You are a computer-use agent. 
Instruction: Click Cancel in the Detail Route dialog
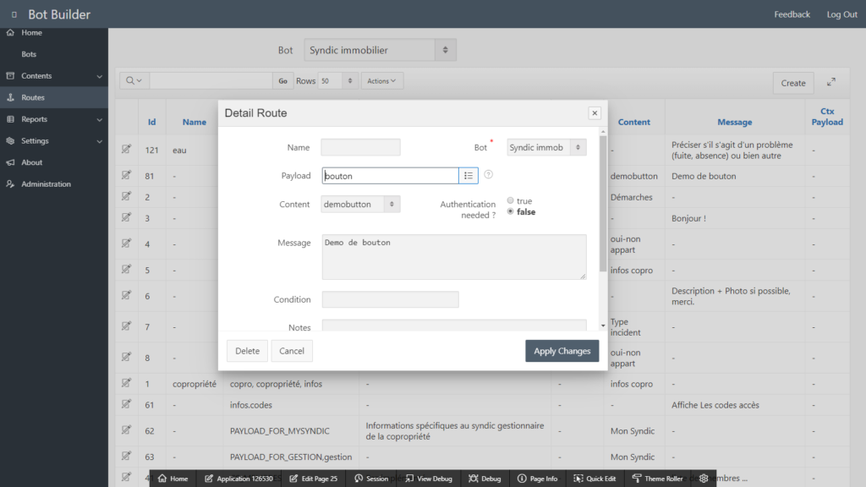click(292, 351)
